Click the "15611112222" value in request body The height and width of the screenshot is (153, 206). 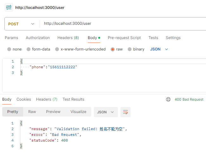[62, 67]
